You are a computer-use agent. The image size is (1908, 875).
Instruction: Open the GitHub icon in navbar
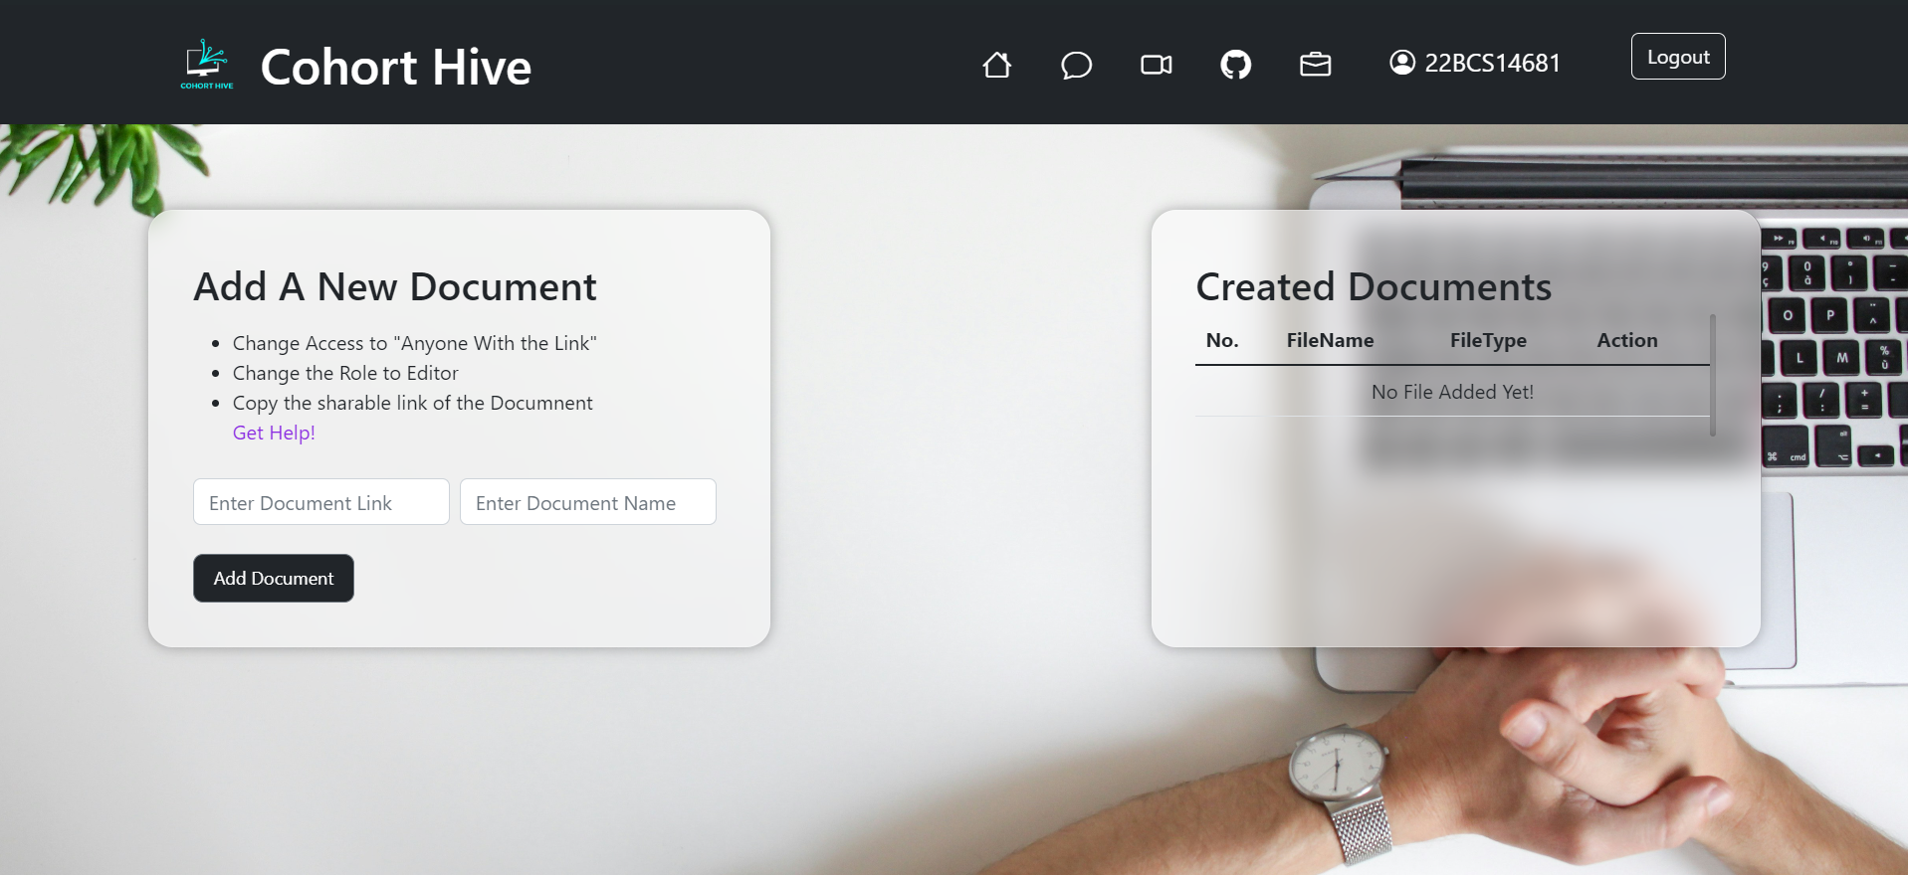pyautogui.click(x=1235, y=65)
